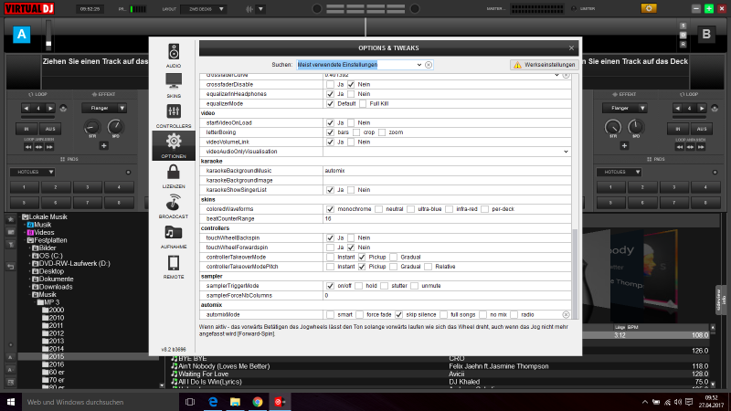Click right deck loop IN button
This screenshot has height=411, width=731.
[678, 129]
